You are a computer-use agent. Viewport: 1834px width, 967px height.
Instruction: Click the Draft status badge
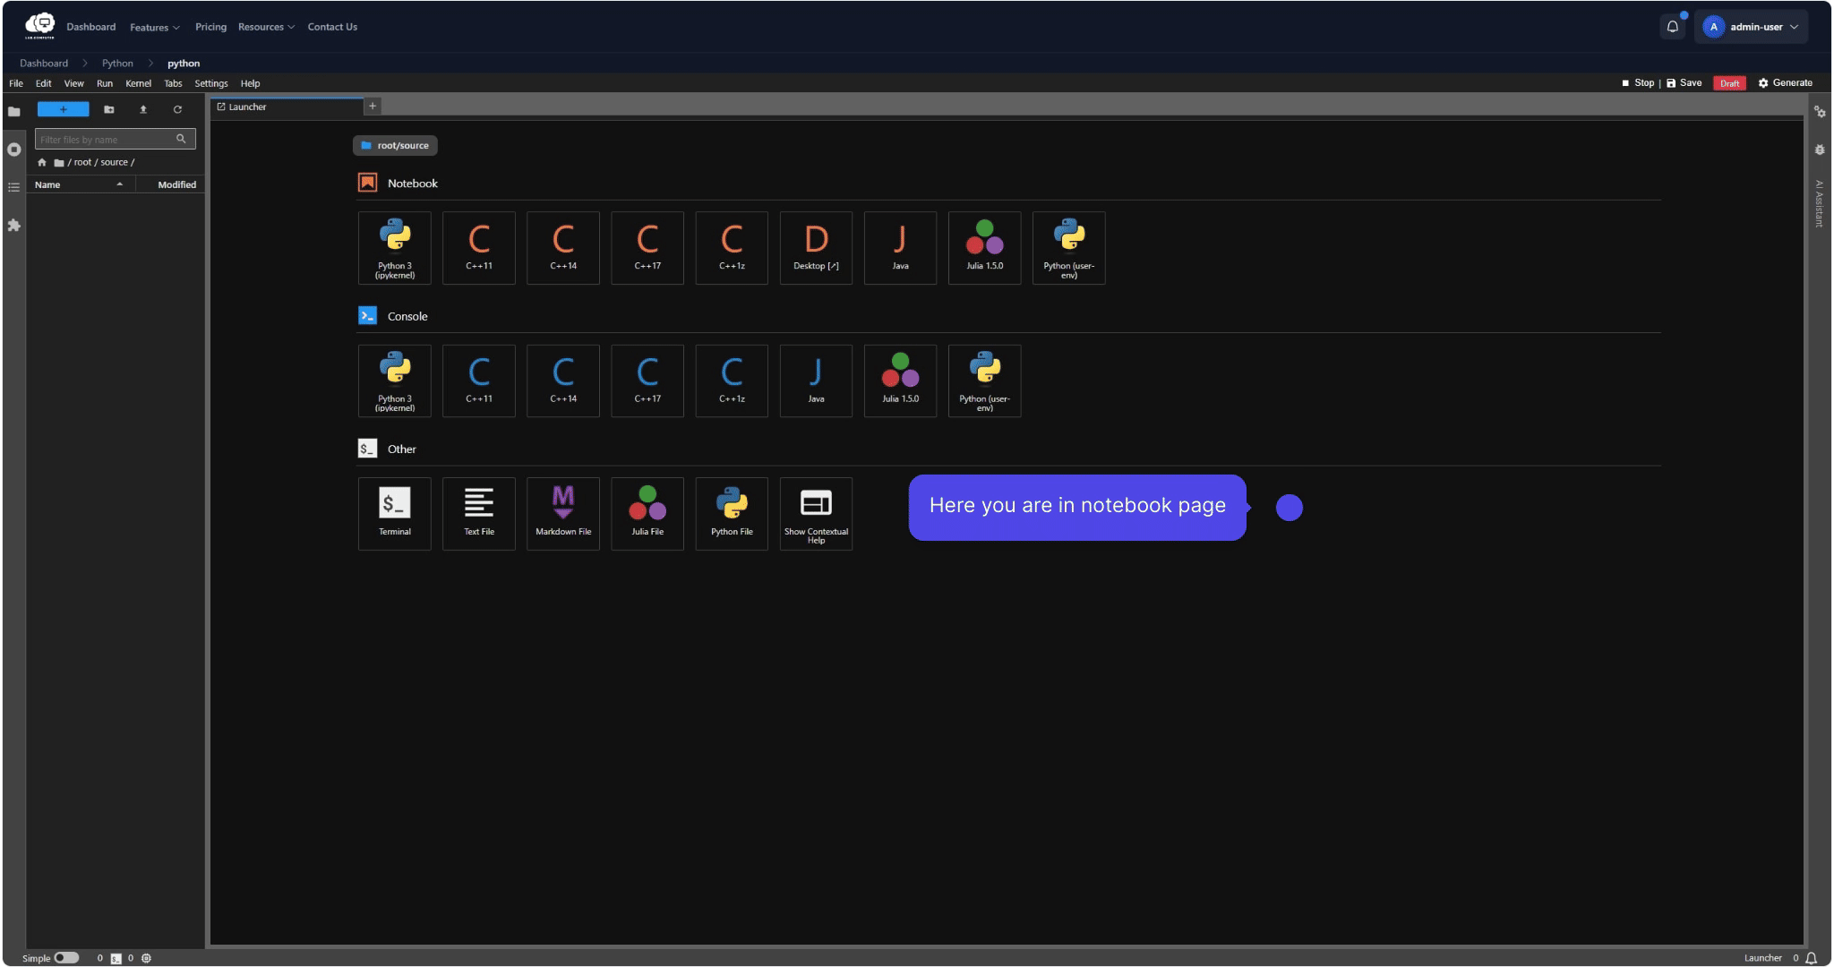click(1729, 83)
